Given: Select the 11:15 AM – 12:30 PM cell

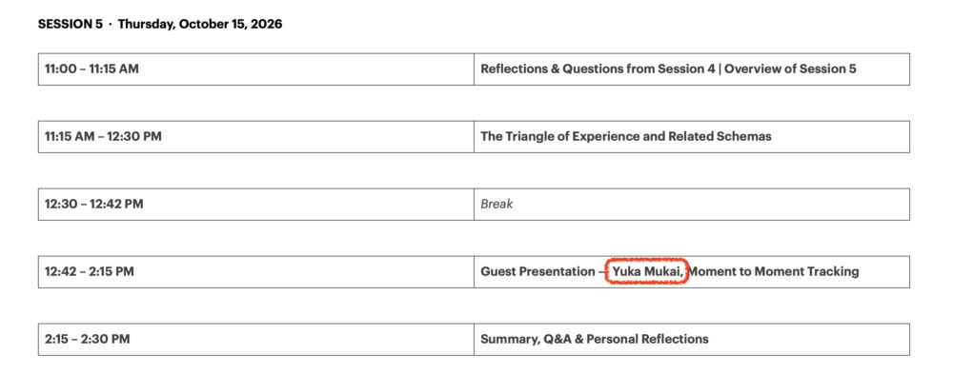Looking at the screenshot, I should click(255, 136).
